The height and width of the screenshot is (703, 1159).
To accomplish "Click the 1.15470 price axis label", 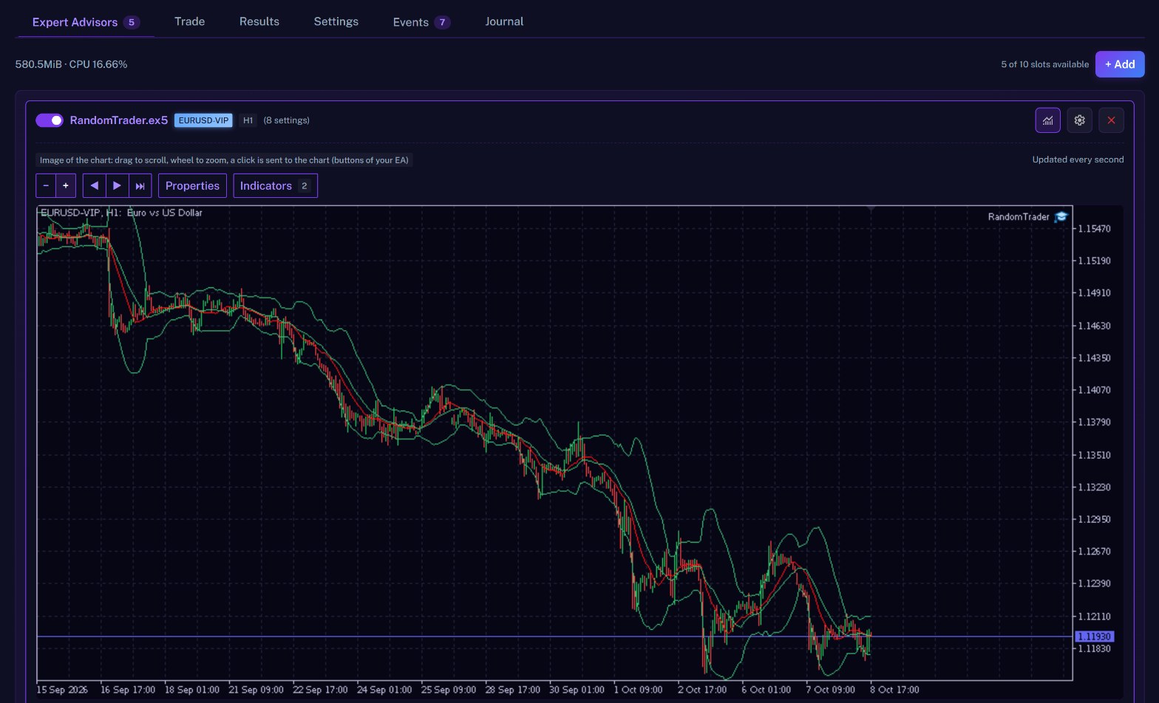I will click(x=1094, y=229).
